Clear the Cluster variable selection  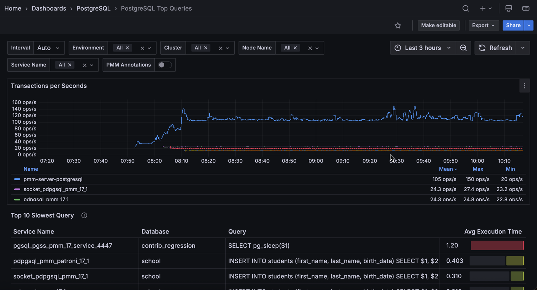[x=221, y=48]
